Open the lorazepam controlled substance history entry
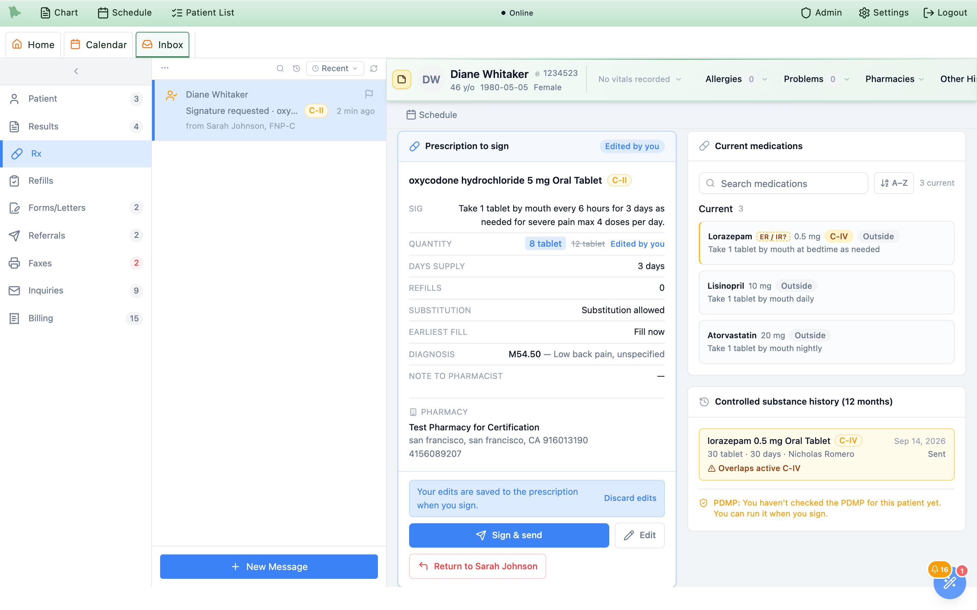This screenshot has height=610, width=977. pyautogui.click(x=826, y=454)
